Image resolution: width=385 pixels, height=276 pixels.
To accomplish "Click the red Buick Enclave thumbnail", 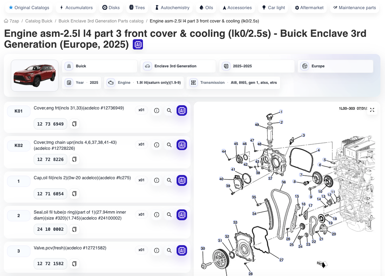I will pyautogui.click(x=35, y=75).
